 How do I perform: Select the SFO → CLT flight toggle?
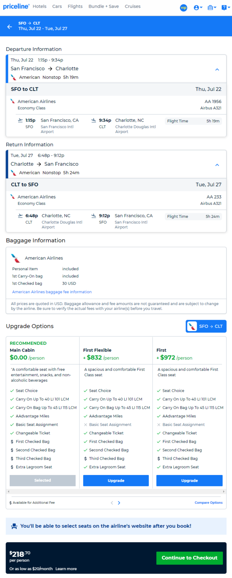coord(206,326)
